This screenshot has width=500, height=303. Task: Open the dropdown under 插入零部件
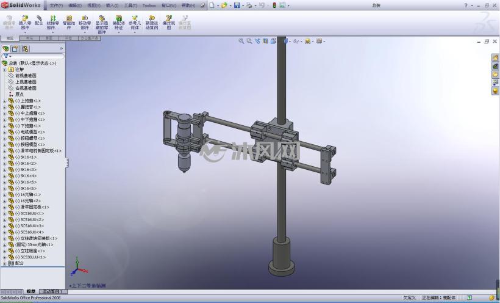[25, 32]
